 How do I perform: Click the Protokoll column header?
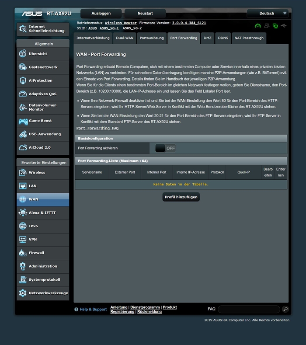217,172
